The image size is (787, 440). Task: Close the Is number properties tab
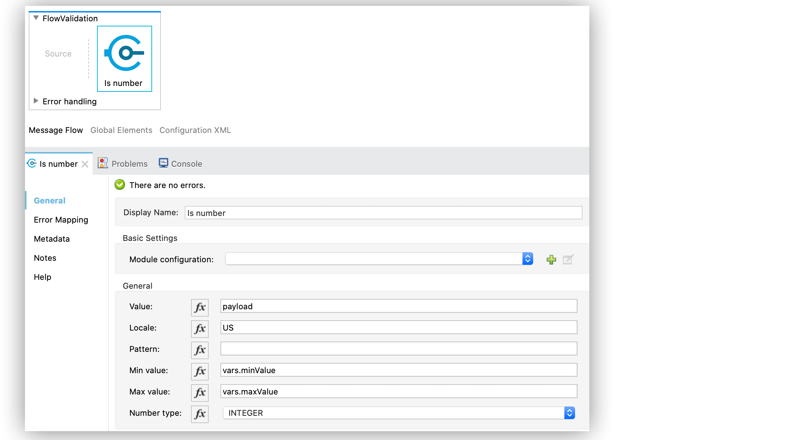[85, 164]
